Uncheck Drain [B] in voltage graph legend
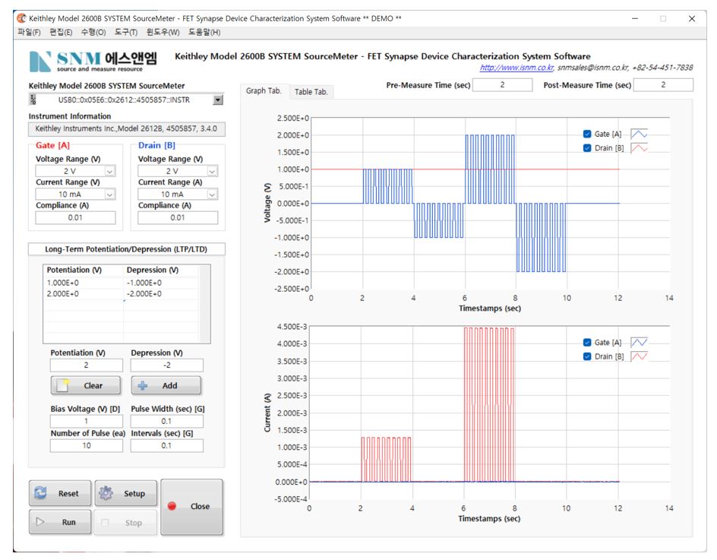 [x=587, y=148]
